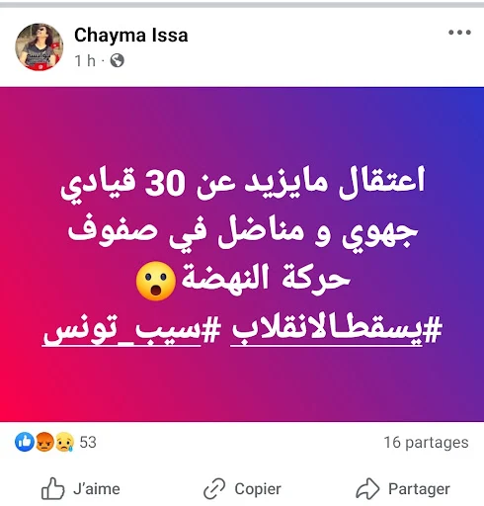The width and height of the screenshot is (484, 506).
Task: Open the 1 h post timestamp
Action: (x=85, y=61)
